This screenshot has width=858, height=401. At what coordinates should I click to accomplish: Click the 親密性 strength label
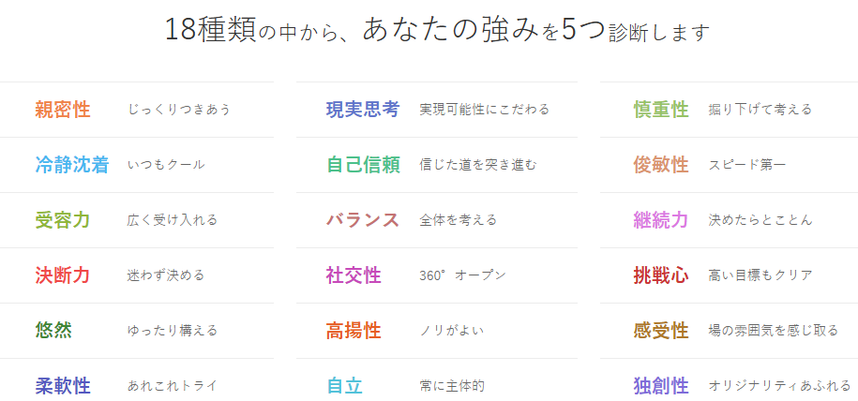[62, 110]
